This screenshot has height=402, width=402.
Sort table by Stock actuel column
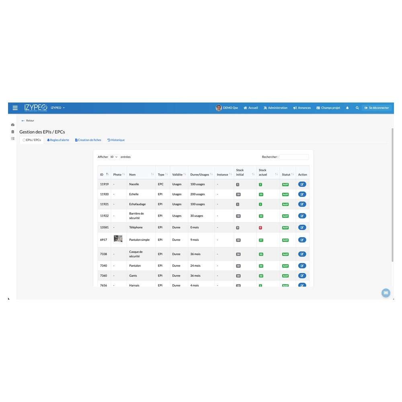coord(268,172)
